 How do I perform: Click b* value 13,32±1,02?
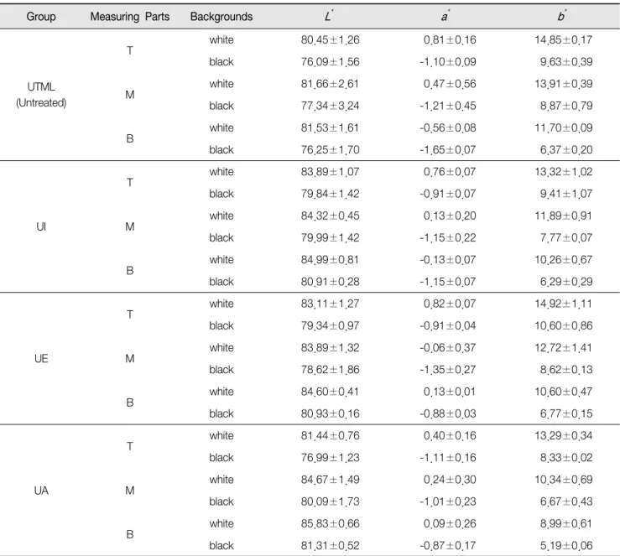pyautogui.click(x=564, y=172)
